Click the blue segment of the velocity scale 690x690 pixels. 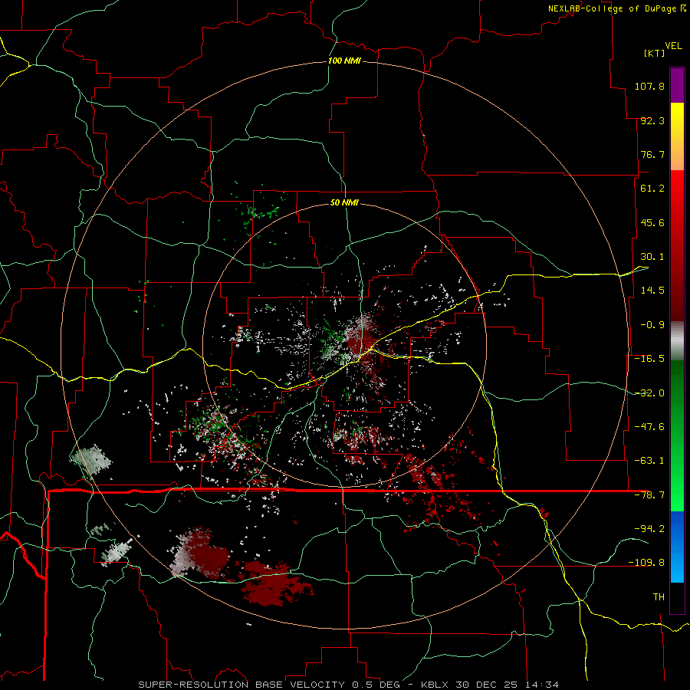677,547
